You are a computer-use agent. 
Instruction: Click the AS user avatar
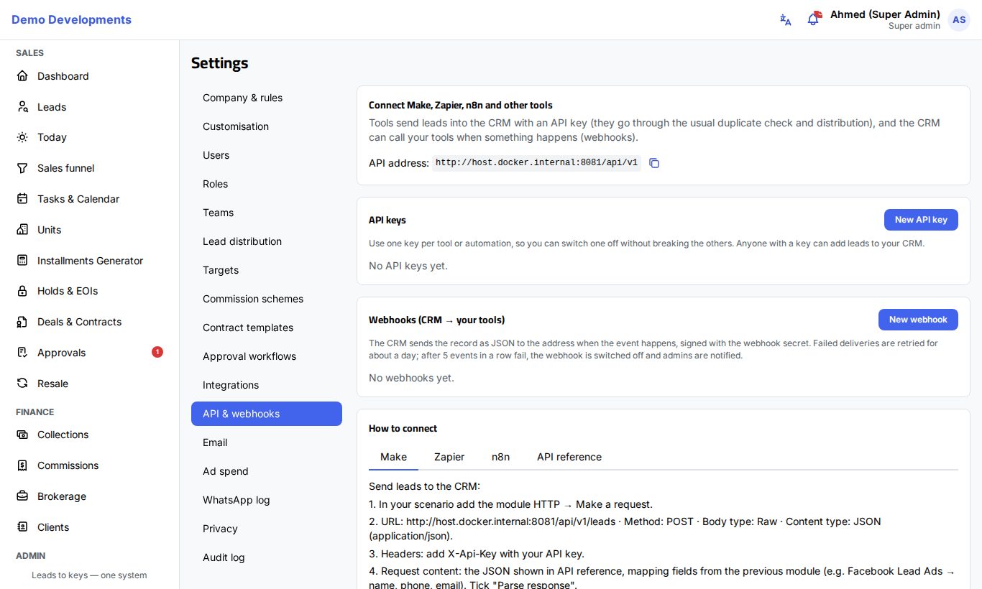click(959, 20)
